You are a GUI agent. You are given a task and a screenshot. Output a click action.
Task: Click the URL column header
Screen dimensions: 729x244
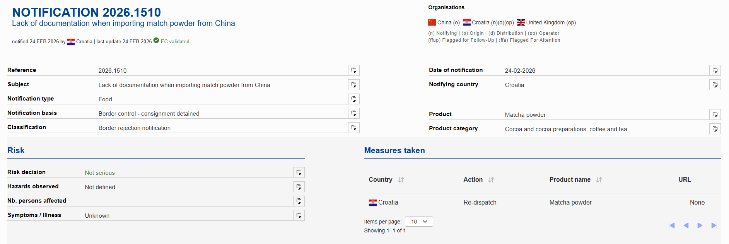click(x=685, y=179)
